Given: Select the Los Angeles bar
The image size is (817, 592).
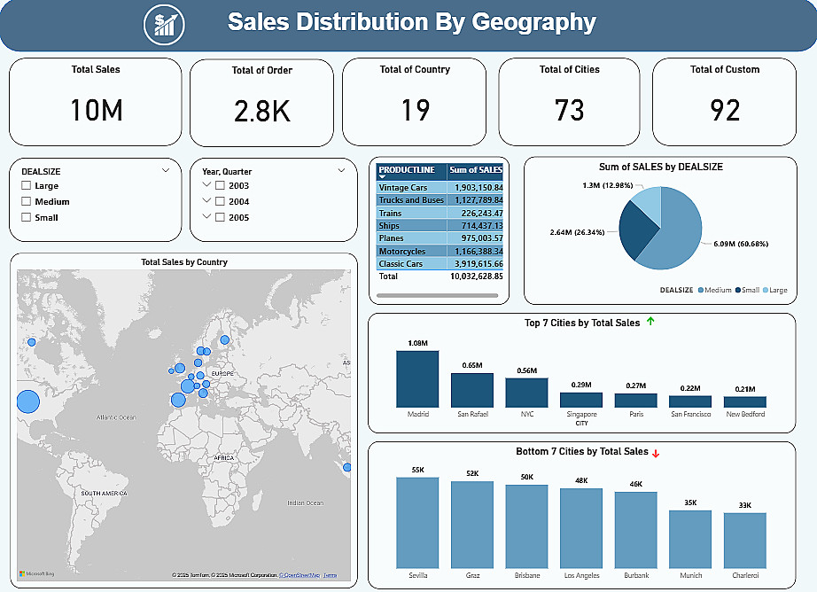Looking at the screenshot, I should (x=581, y=528).
